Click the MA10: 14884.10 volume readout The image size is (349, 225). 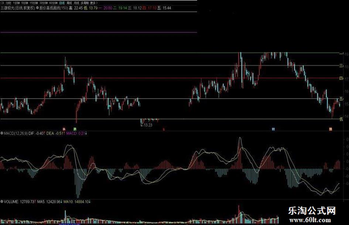77,202
